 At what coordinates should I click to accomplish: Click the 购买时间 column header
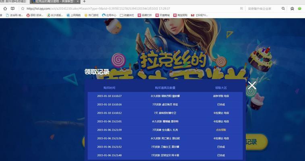click(x=109, y=88)
